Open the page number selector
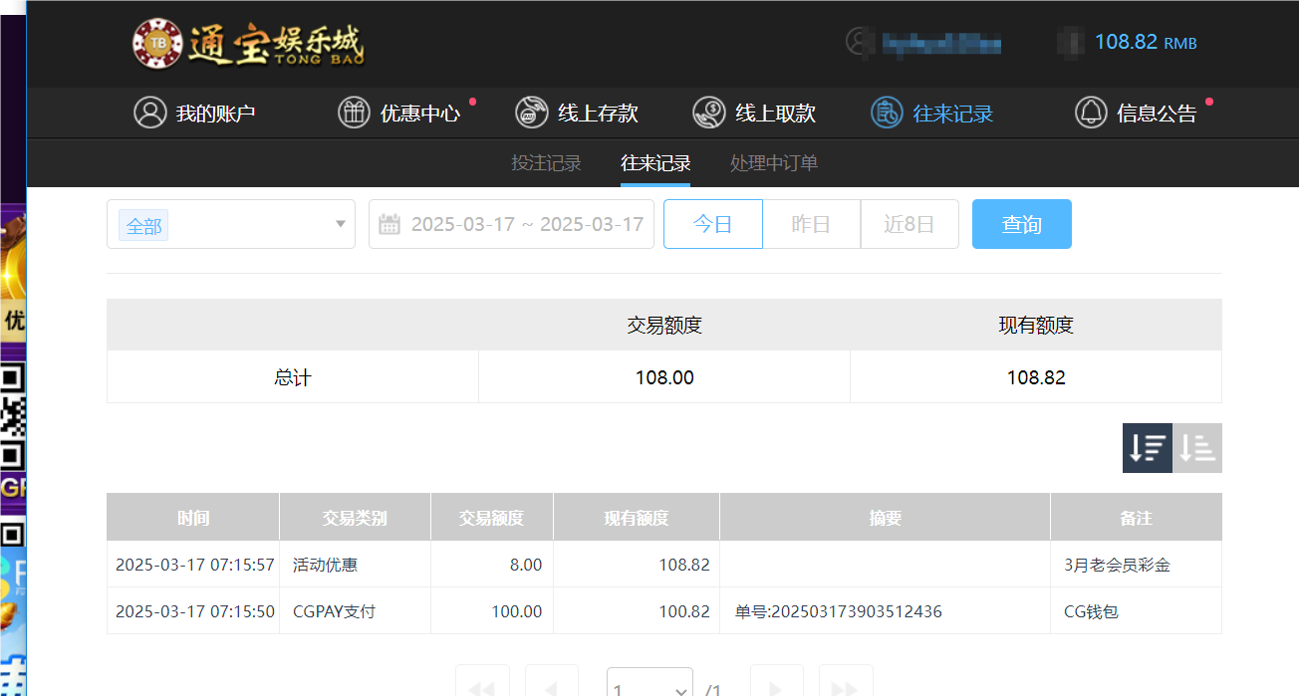This screenshot has height=696, width=1299. pos(649,685)
